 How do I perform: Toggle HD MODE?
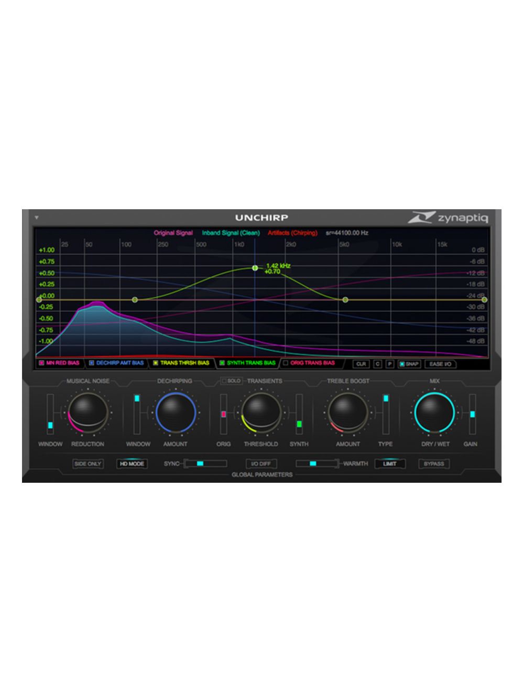coord(132,464)
